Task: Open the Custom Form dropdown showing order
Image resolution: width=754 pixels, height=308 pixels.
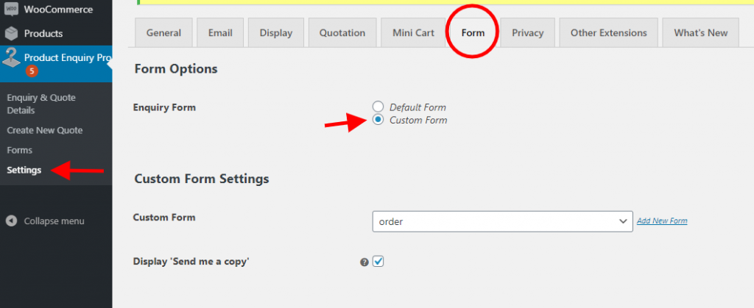Action: point(502,222)
